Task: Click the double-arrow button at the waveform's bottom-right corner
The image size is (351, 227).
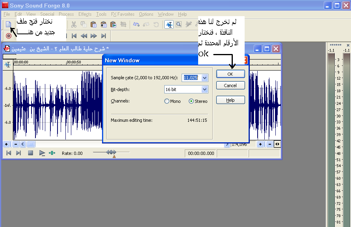Action: 277,144
